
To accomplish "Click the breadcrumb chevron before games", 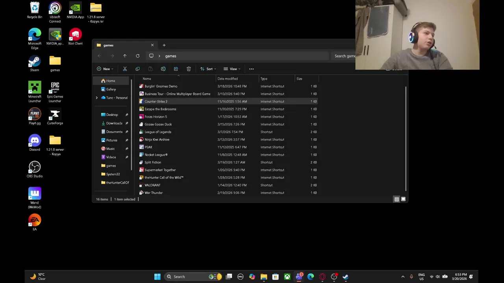I will tap(159, 56).
